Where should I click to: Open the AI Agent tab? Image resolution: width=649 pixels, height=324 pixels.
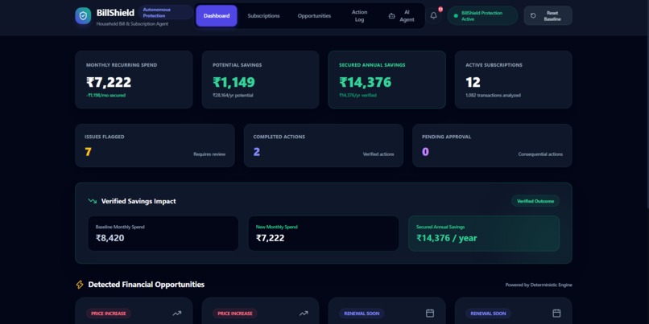tap(402, 16)
